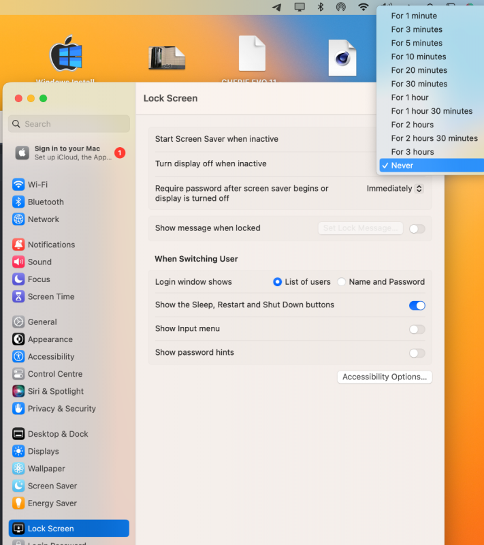The image size is (484, 545).
Task: Disable Sleep, Restart and Shut Down buttons
Action: point(417,305)
